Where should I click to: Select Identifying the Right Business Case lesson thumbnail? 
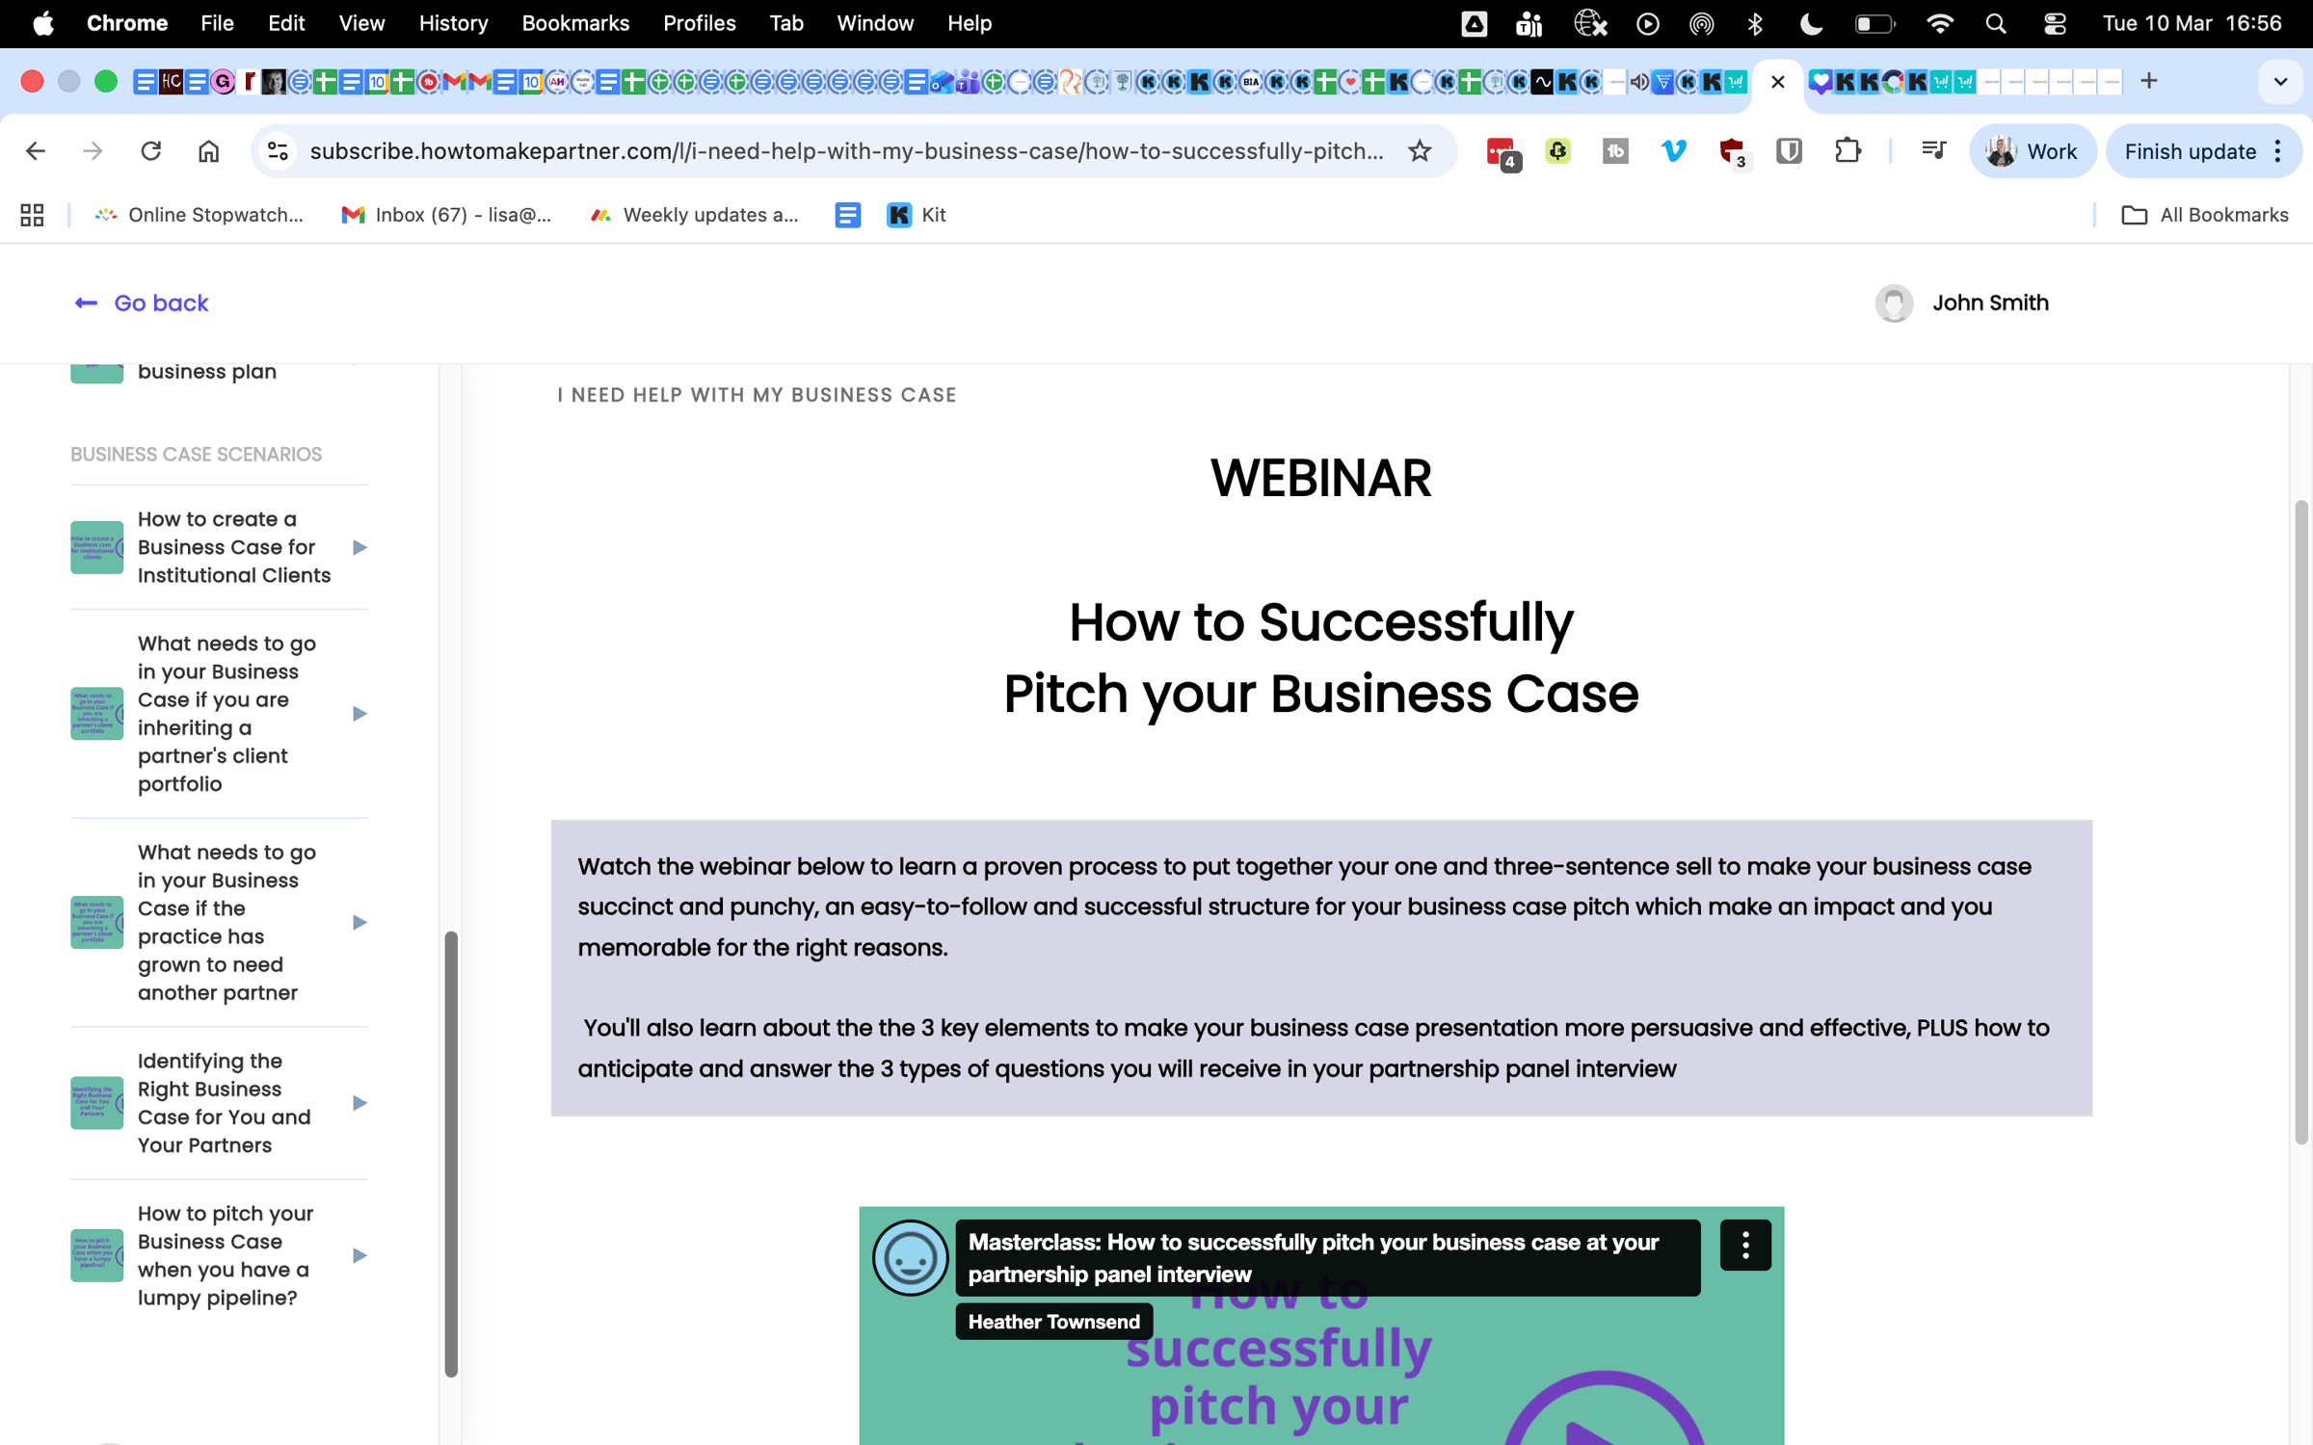96,1103
